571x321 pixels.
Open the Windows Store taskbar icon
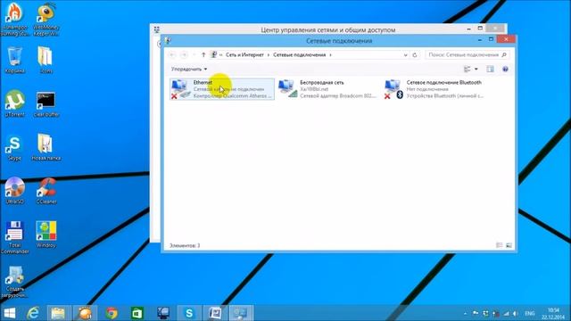[x=137, y=313]
